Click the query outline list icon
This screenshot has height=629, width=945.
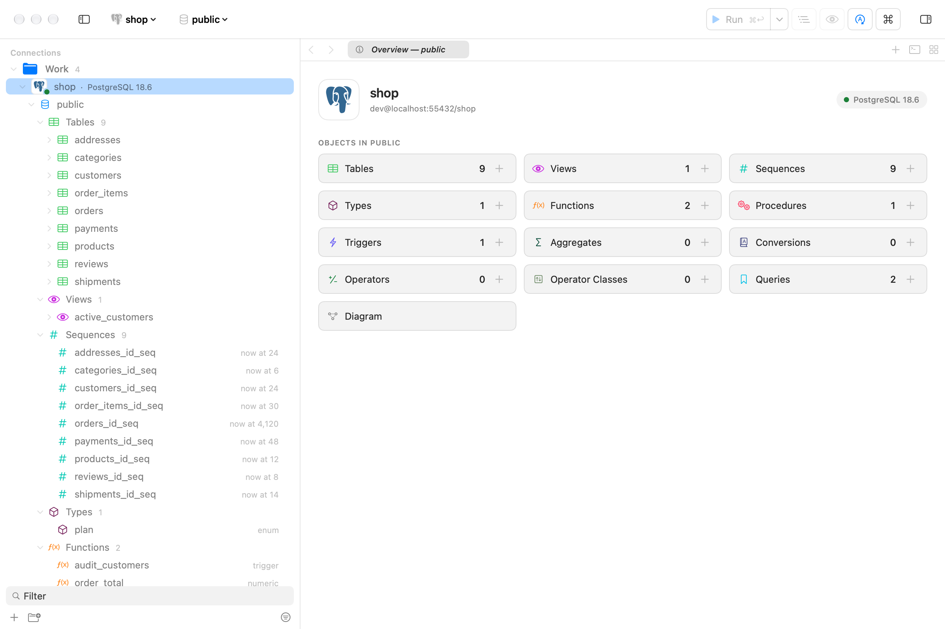[804, 19]
